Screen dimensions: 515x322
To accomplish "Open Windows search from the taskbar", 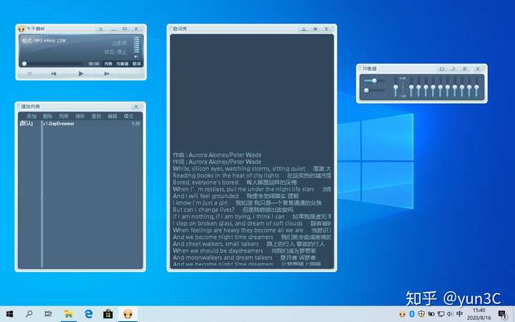I will pyautogui.click(x=29, y=314).
